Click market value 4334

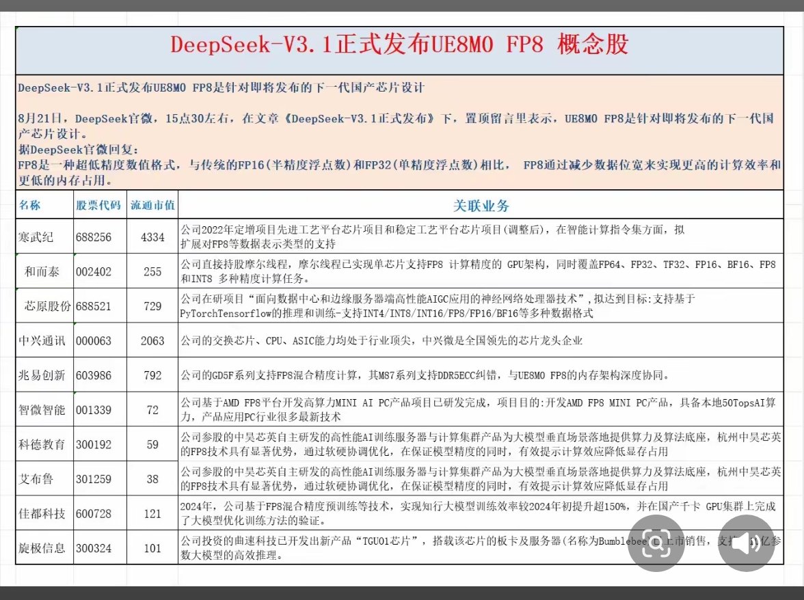pos(153,237)
